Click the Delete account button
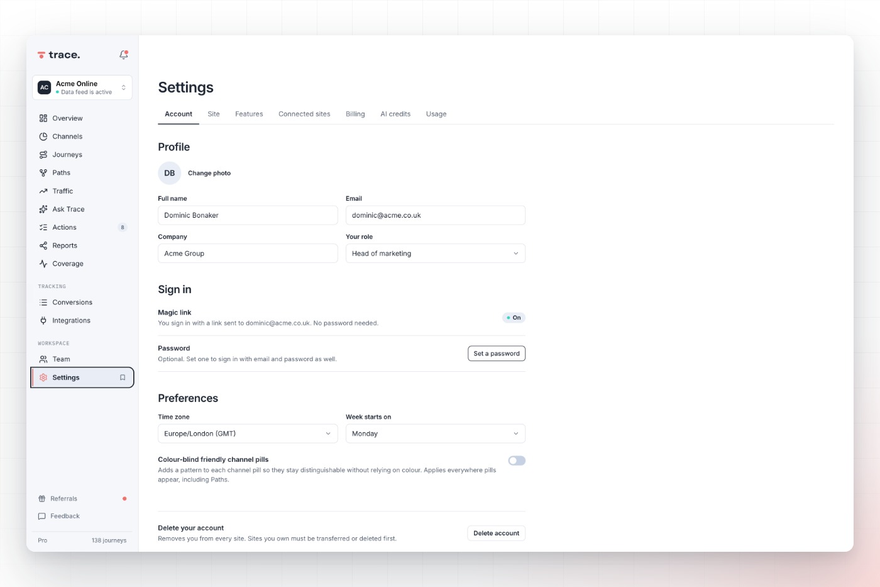This screenshot has height=587, width=880. click(x=497, y=534)
